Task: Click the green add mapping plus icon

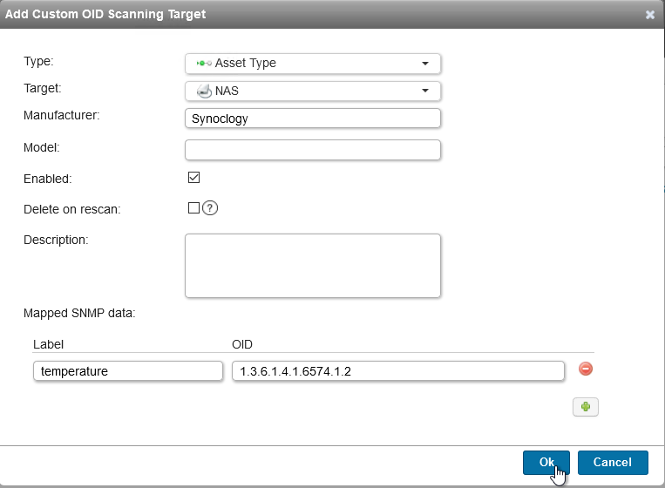Action: [x=586, y=407]
